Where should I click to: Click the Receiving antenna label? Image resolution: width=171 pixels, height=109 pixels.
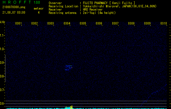tap(63, 13)
